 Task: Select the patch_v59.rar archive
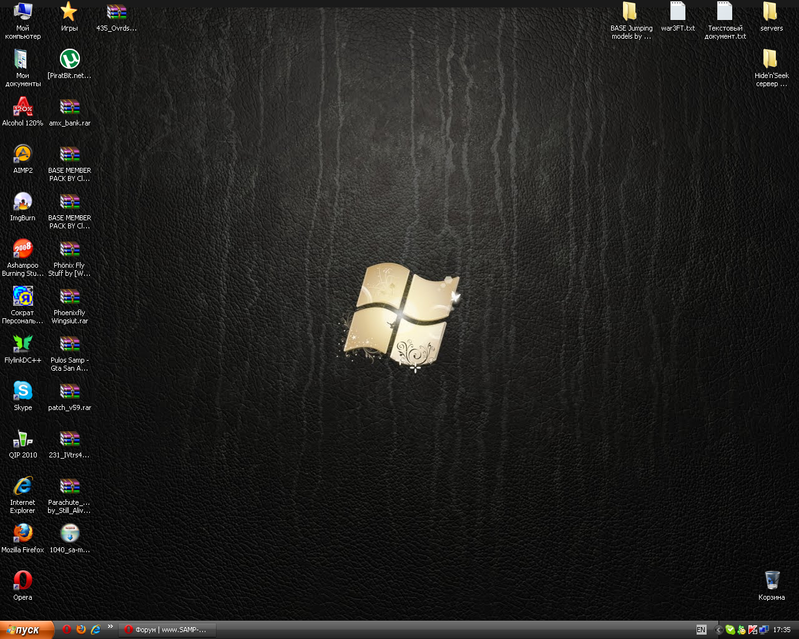[x=69, y=396]
